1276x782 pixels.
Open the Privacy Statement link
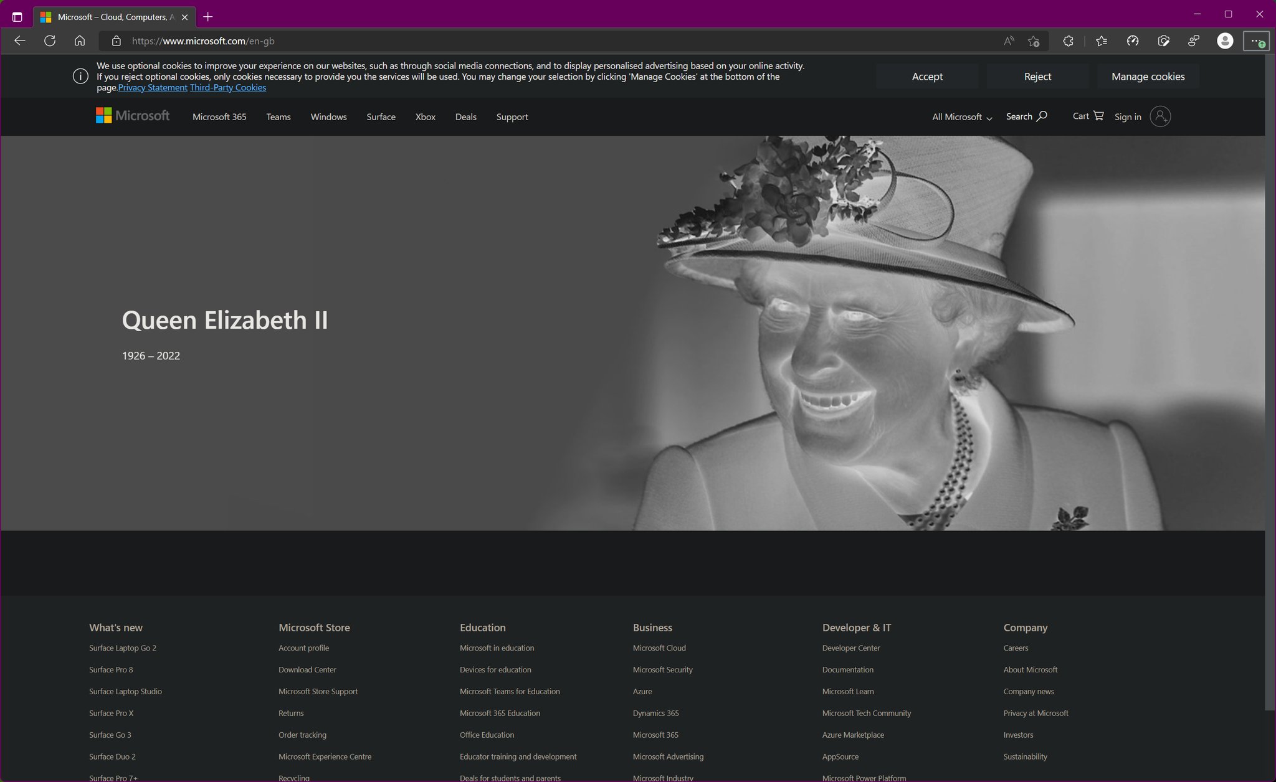153,87
